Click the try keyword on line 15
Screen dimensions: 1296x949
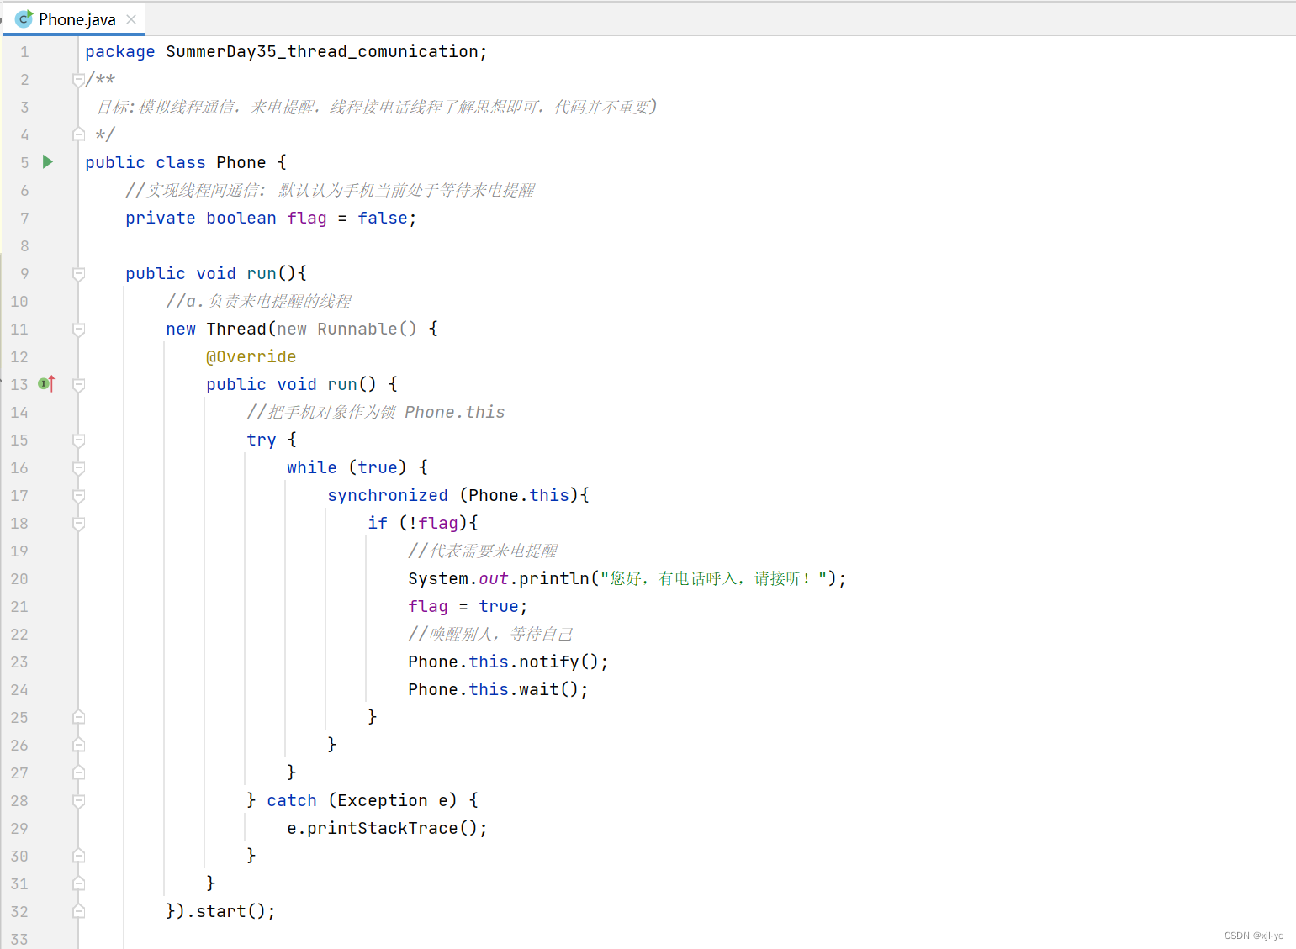tap(262, 440)
